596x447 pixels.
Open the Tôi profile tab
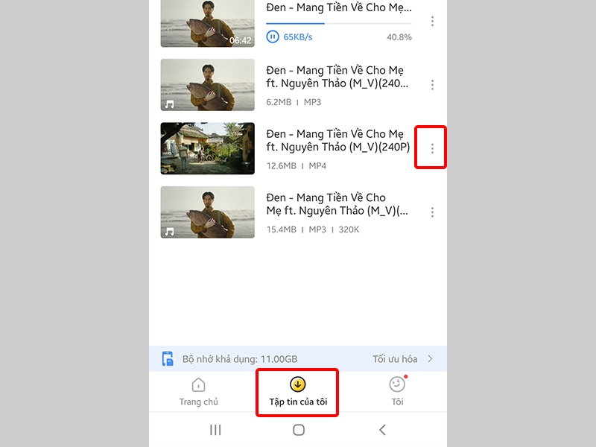(x=397, y=392)
